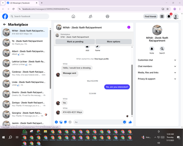Click More options button

[113, 42]
